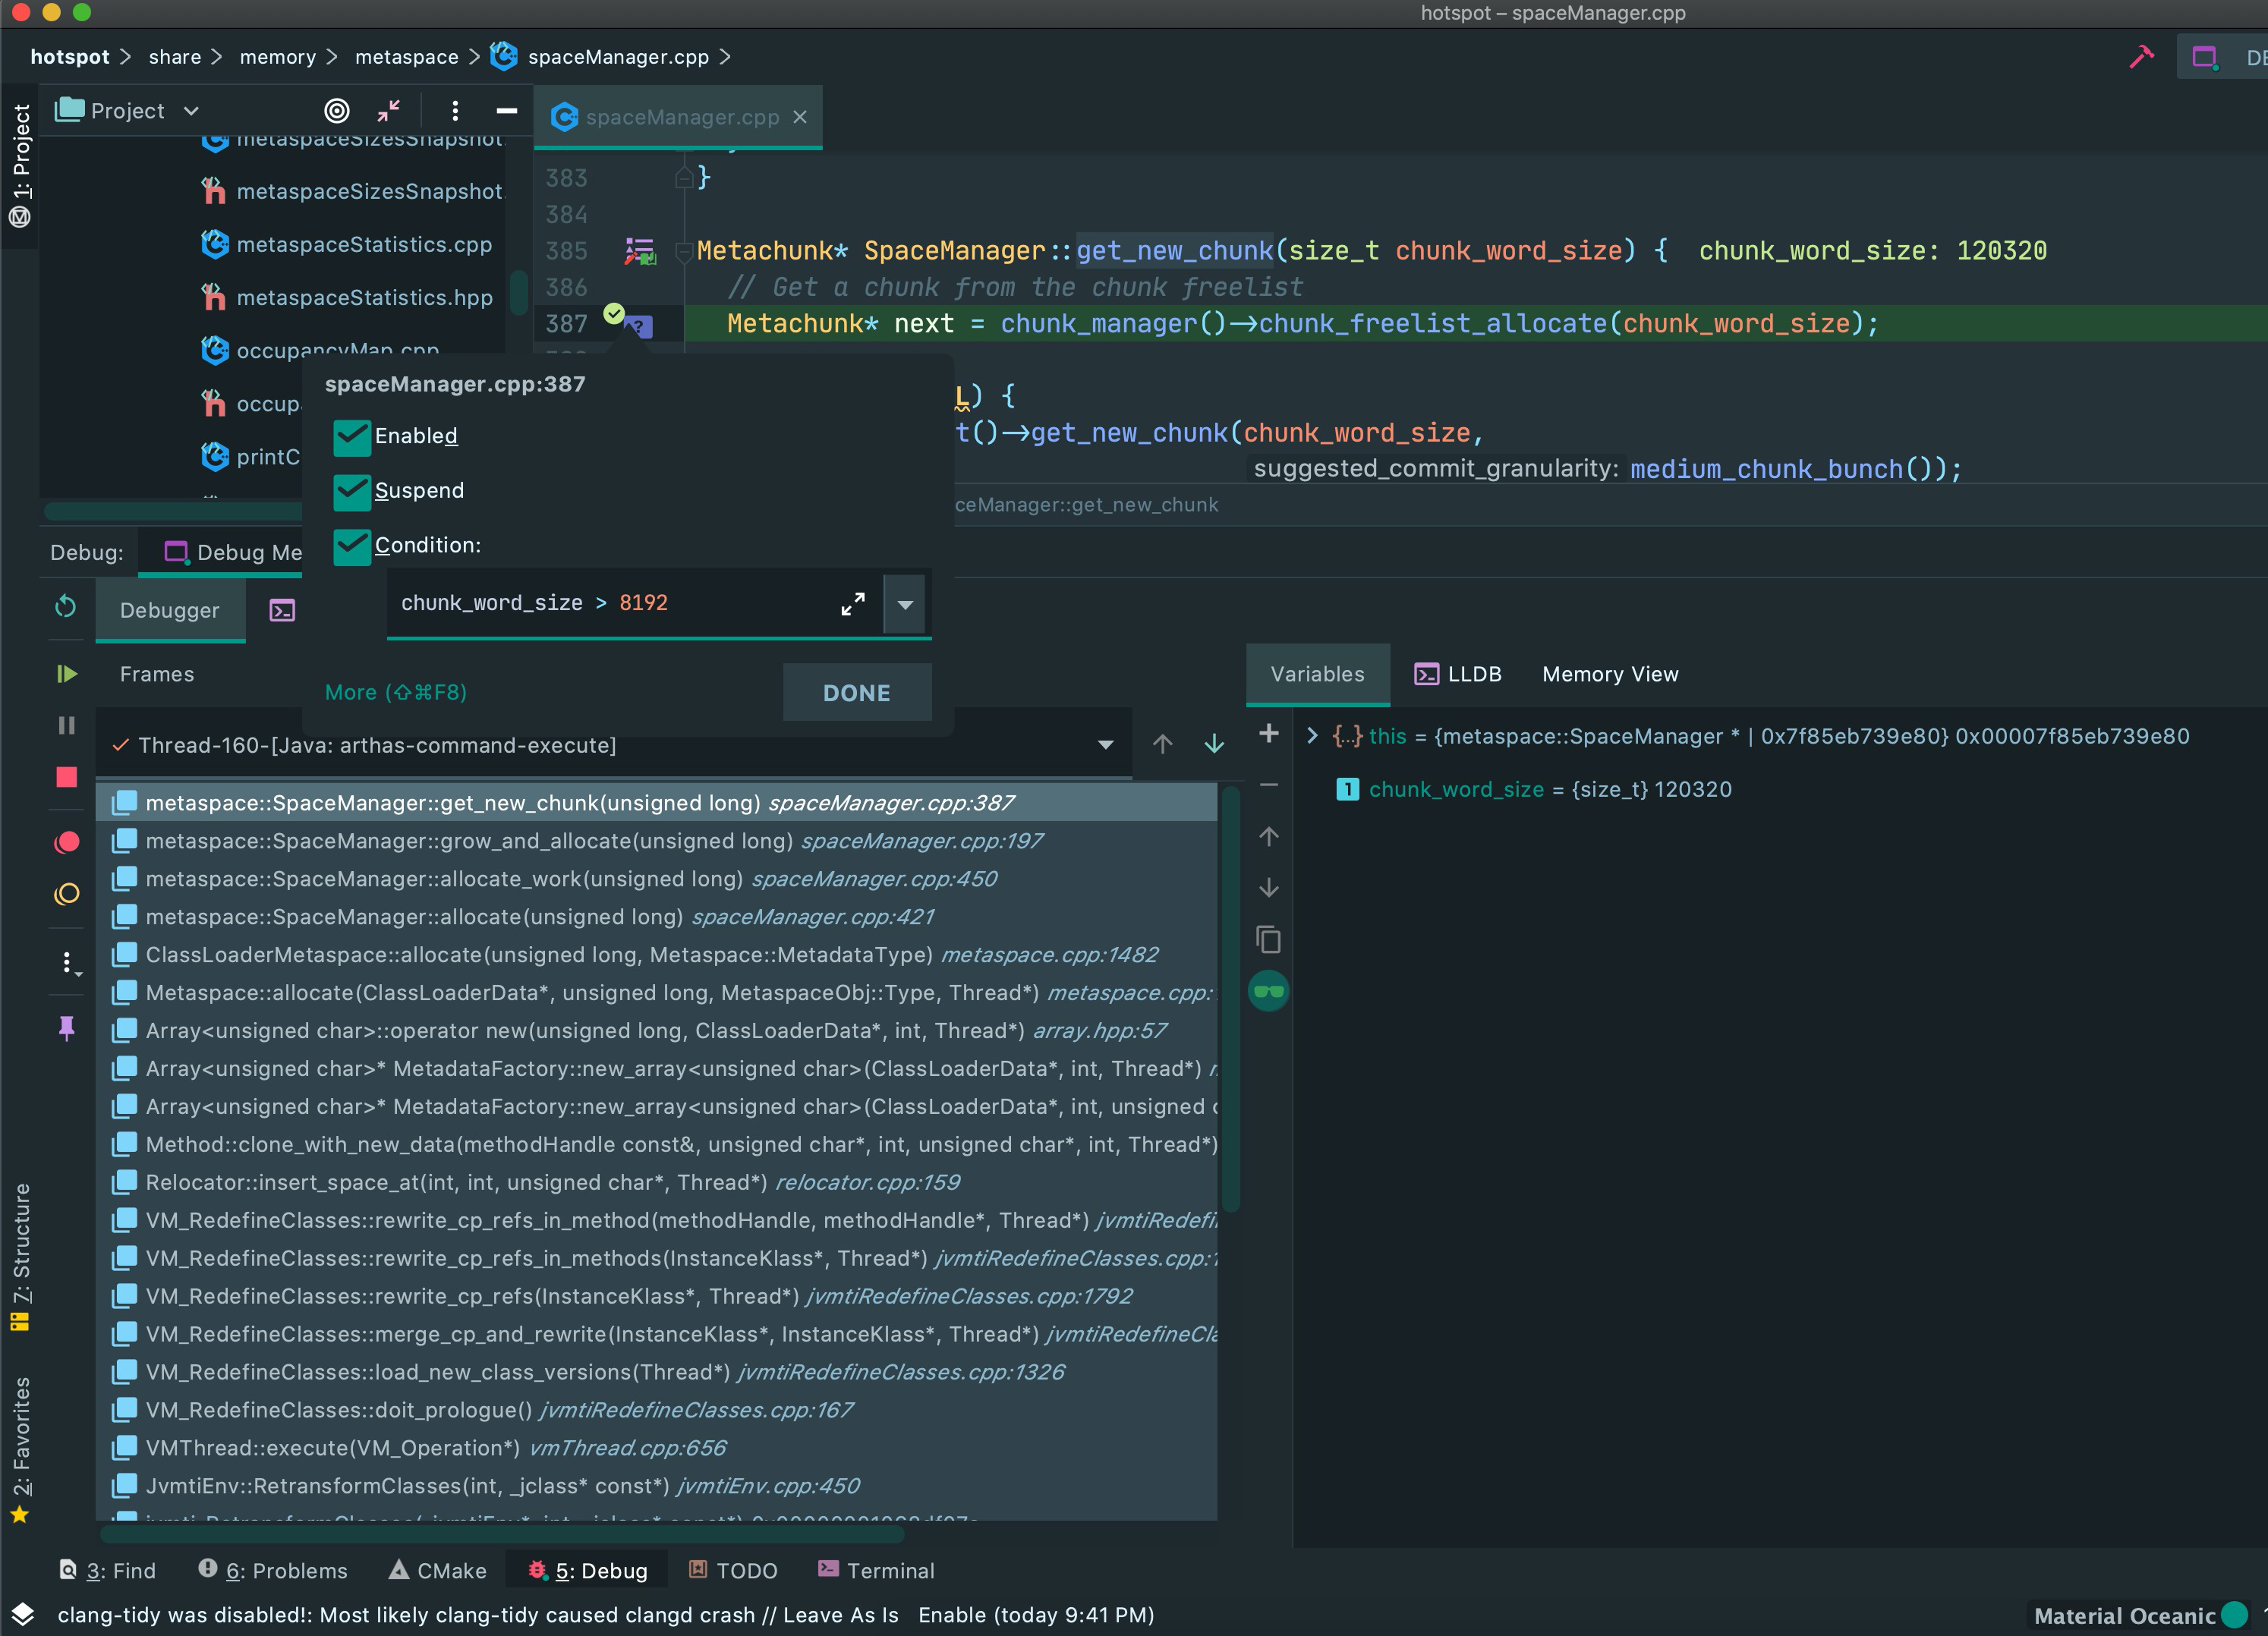Go to previous frame arrow

[1162, 744]
